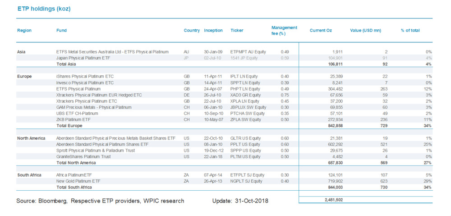Select ETFS Metal Securities Australia fund name
This screenshot has height=216, width=451.
tap(112, 52)
